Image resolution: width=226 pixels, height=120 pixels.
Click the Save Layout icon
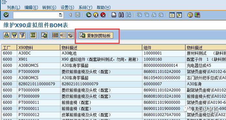71,35
